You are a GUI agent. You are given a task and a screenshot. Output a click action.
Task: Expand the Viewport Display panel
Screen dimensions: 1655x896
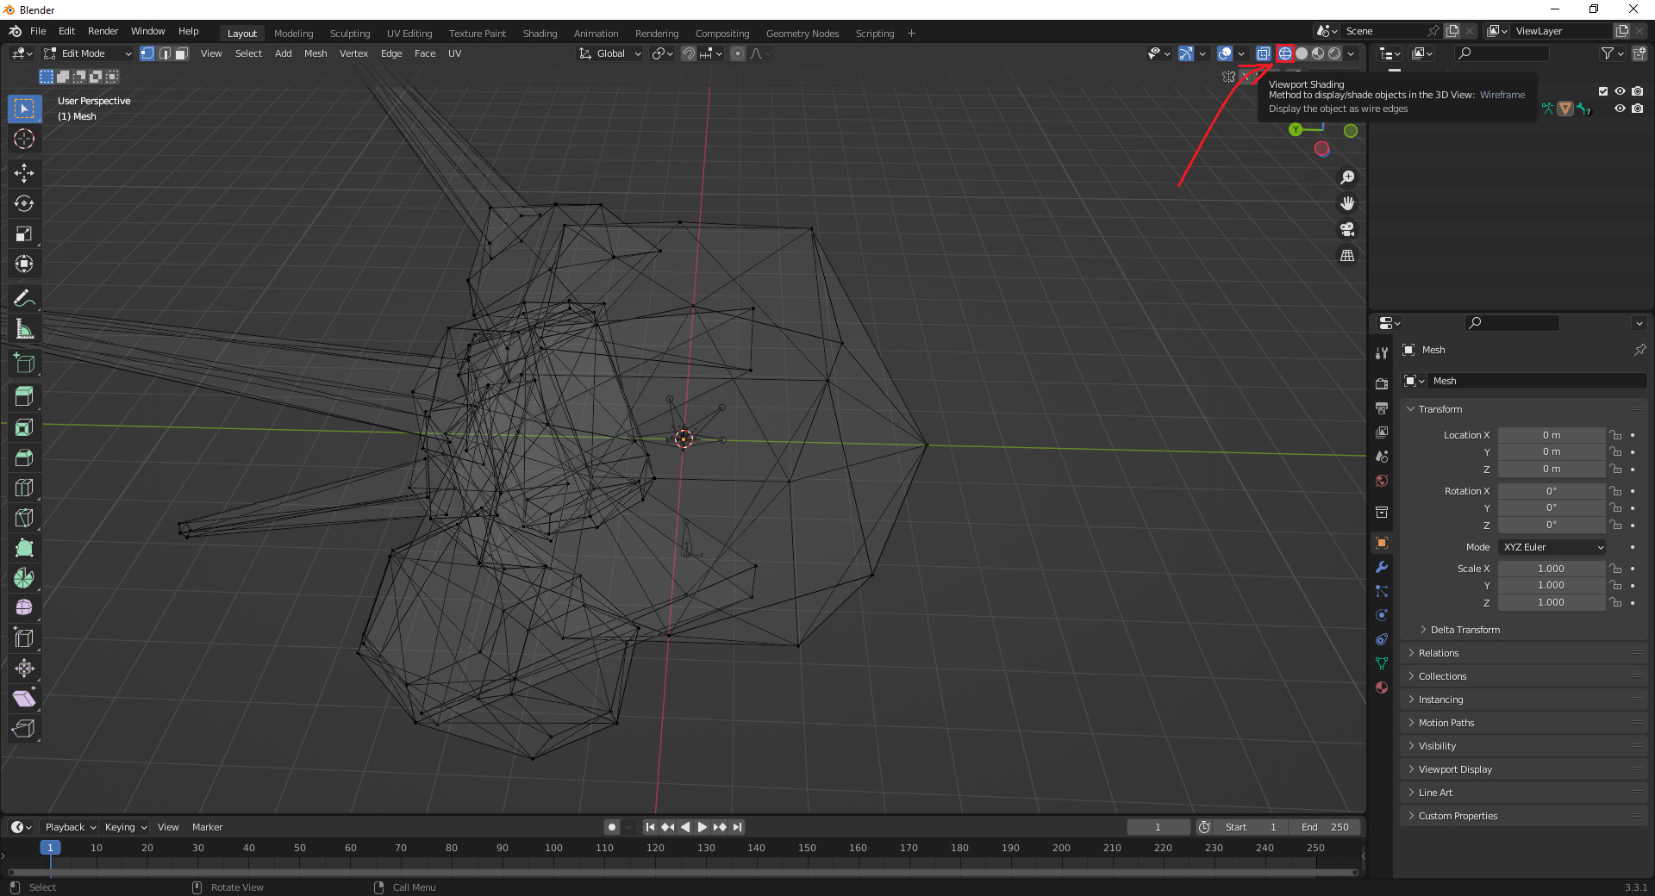[1455, 769]
